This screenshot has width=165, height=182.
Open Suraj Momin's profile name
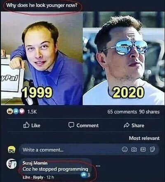tap(35, 163)
